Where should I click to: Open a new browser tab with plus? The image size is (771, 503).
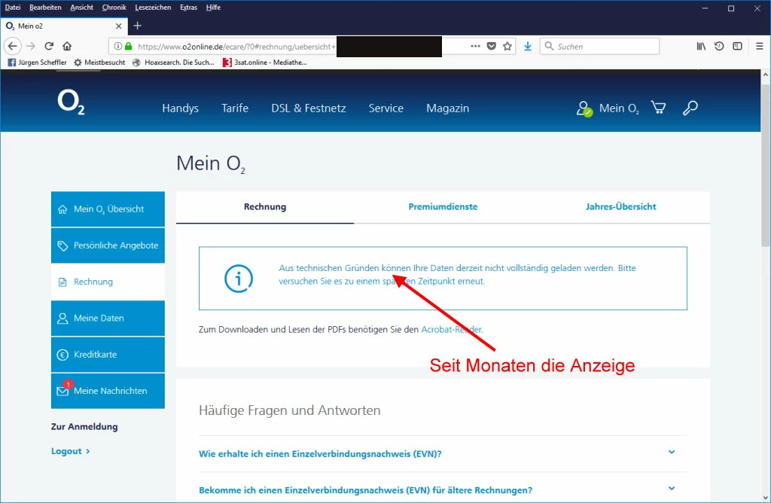[x=138, y=26]
